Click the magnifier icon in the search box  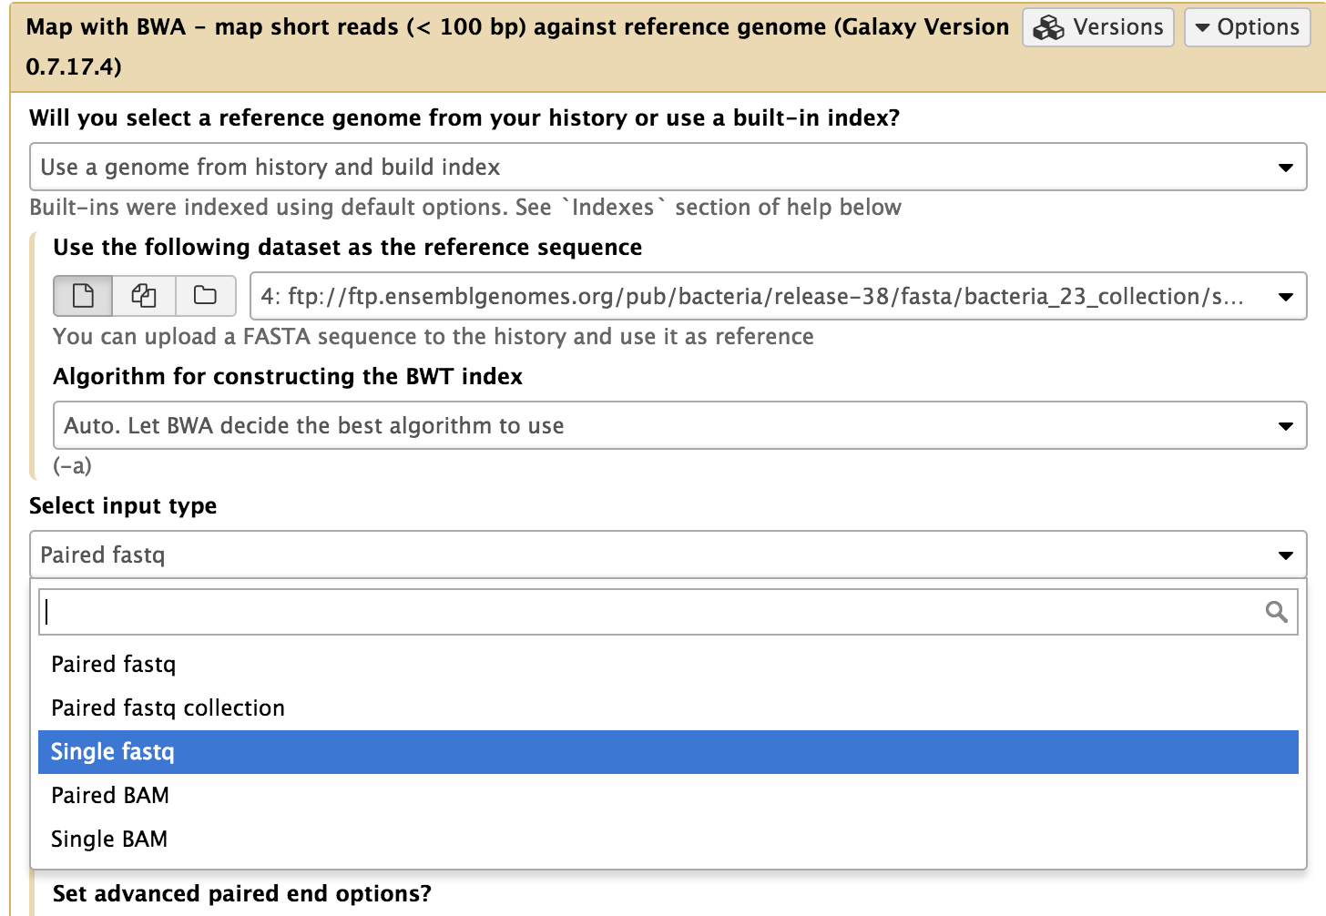[x=1274, y=611]
